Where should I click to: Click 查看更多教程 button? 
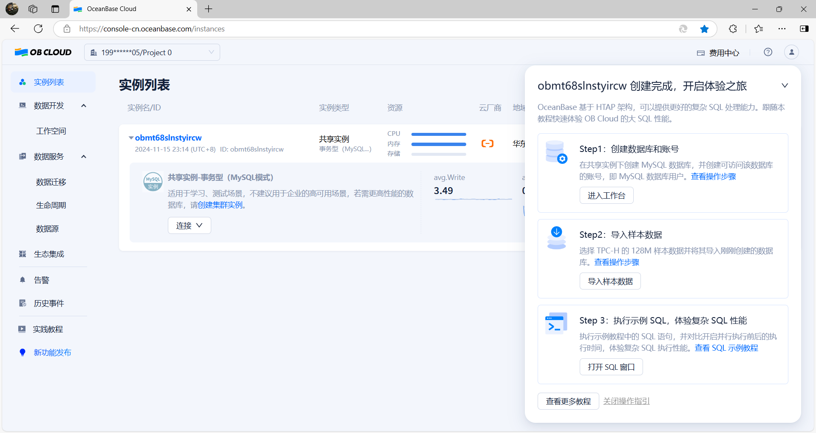[568, 401]
